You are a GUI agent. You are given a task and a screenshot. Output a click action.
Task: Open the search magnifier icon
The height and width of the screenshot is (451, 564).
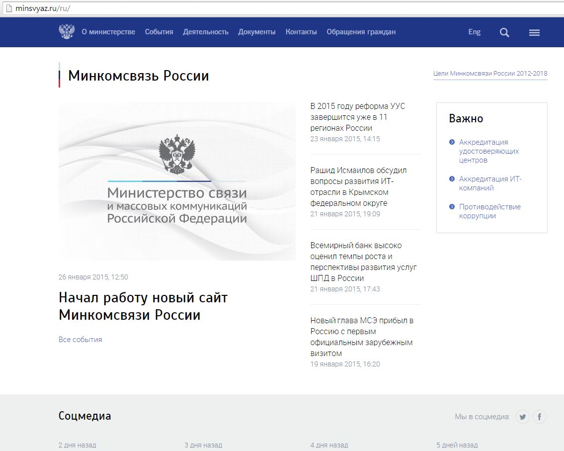click(x=504, y=33)
